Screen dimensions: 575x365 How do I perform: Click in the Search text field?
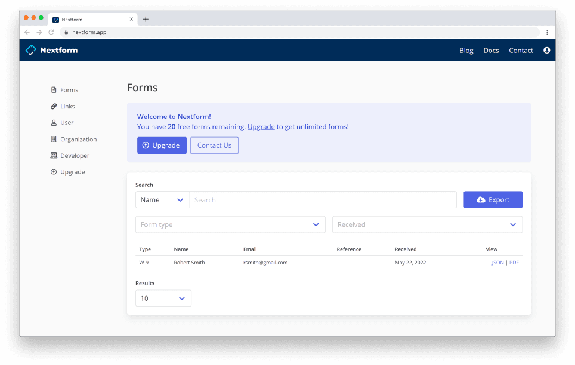pos(323,200)
